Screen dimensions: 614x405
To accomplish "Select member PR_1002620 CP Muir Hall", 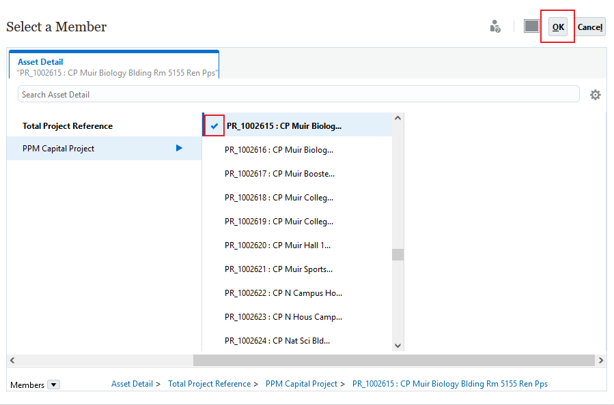I will pyautogui.click(x=277, y=245).
